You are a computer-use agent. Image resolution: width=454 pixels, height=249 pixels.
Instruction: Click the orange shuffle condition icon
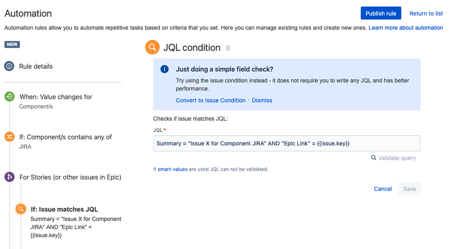(x=9, y=137)
